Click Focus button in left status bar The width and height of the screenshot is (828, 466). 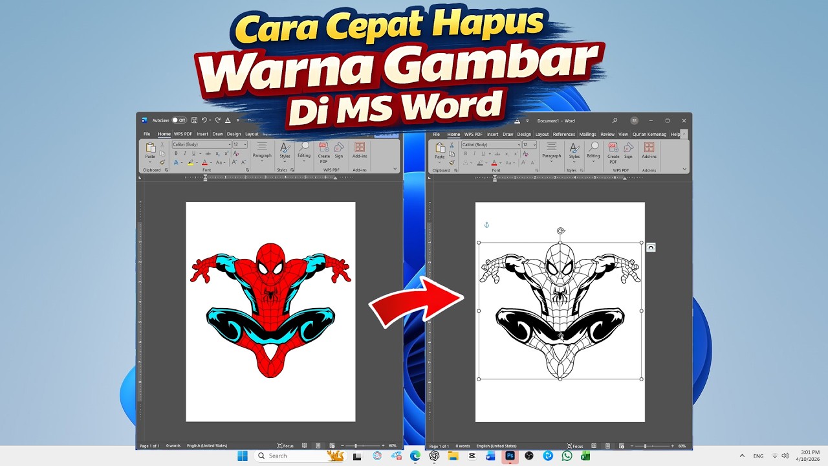(285, 446)
